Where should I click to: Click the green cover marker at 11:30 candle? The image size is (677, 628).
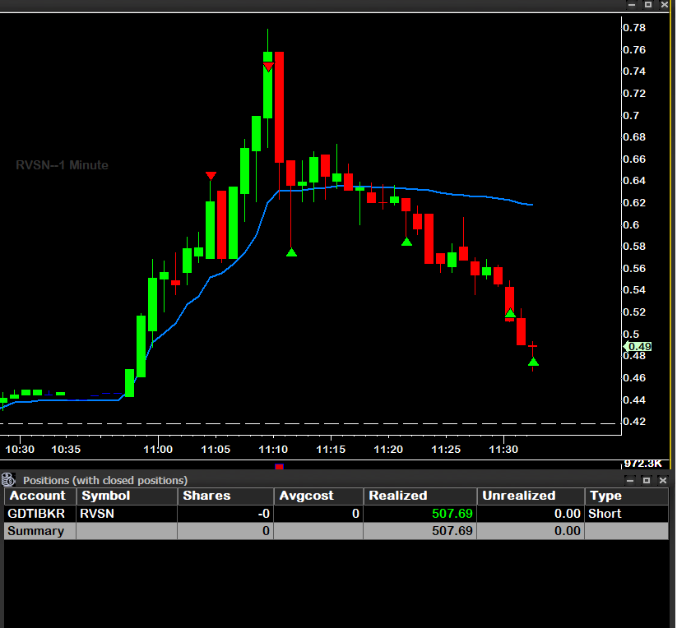pyautogui.click(x=510, y=312)
